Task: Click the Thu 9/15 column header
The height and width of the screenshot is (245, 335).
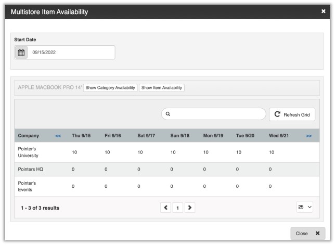Action: pos(81,136)
